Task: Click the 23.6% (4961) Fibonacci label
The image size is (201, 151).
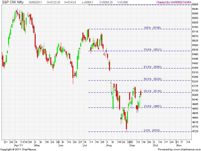Action: [153, 106]
